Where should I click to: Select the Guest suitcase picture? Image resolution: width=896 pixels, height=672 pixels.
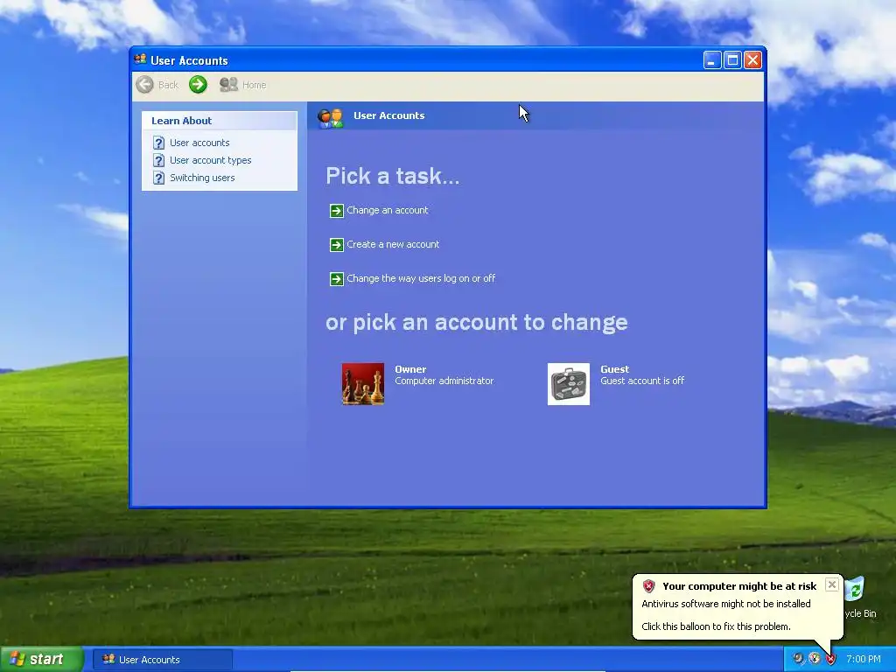[x=569, y=384]
